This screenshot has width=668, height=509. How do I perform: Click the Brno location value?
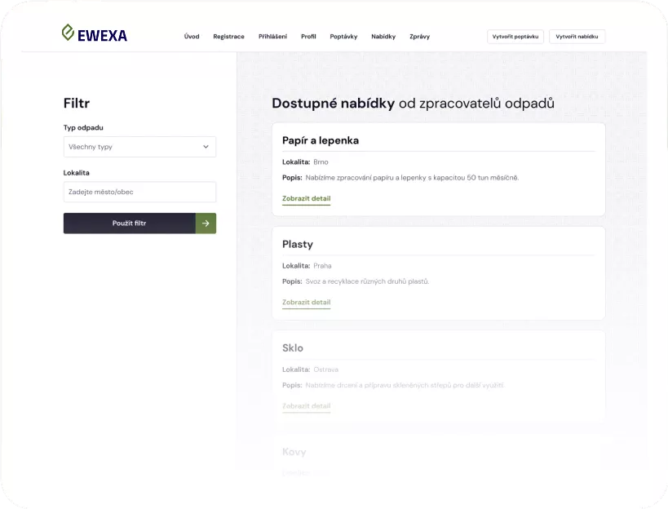point(321,162)
